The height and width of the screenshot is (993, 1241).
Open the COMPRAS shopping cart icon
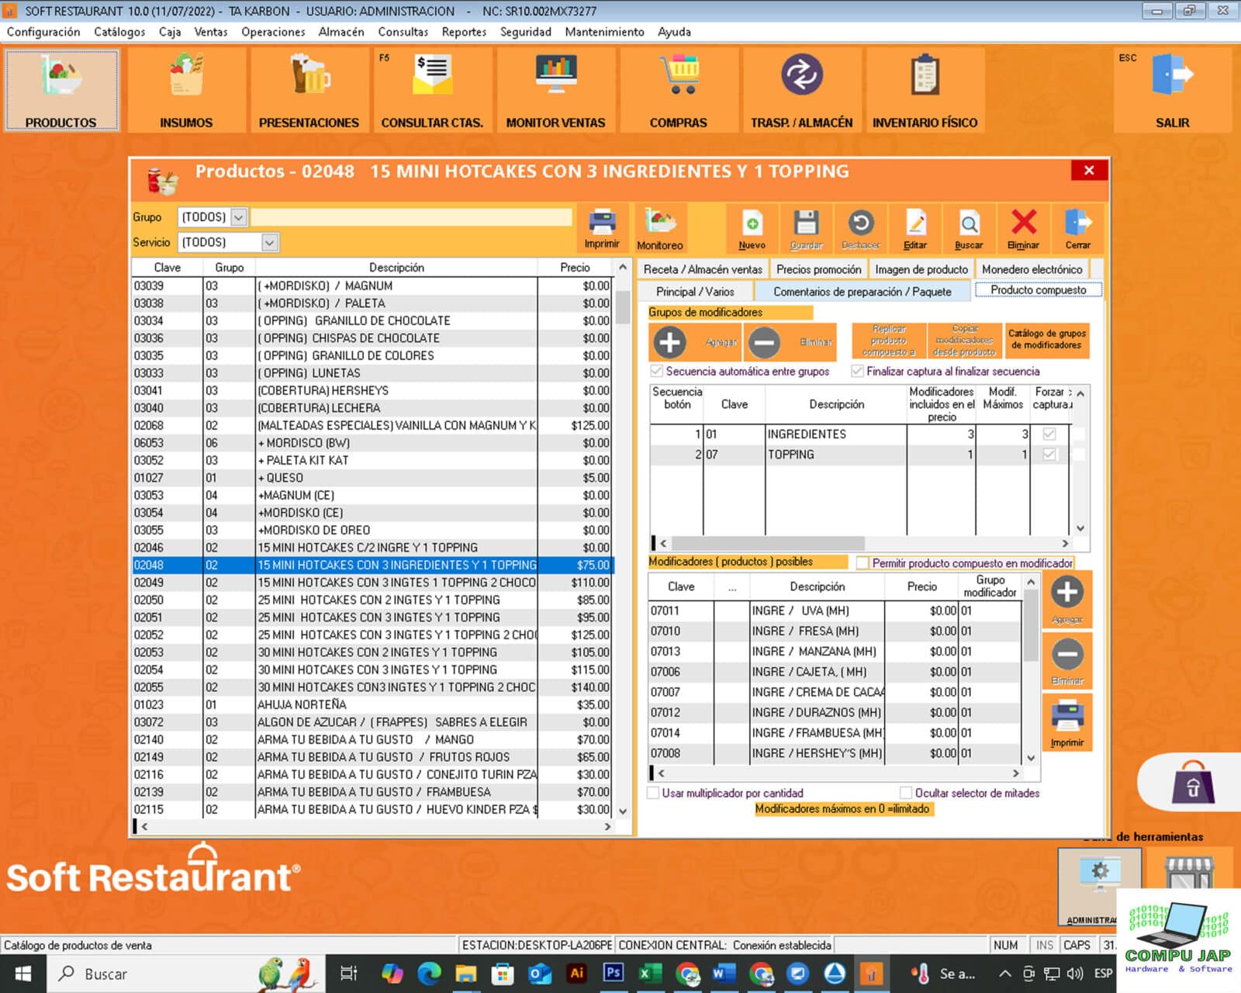pyautogui.click(x=679, y=89)
